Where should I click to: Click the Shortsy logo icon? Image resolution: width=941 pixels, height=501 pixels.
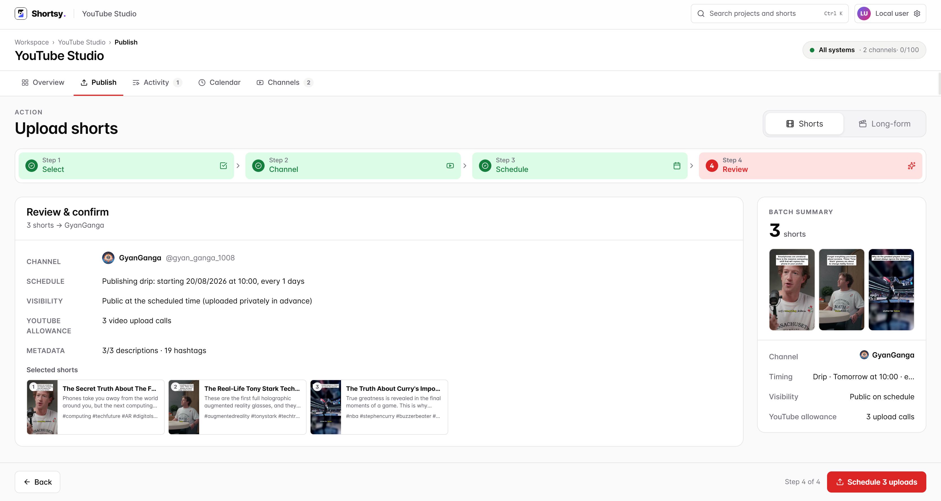pyautogui.click(x=21, y=14)
